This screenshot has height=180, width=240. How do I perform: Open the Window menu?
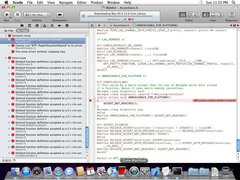[113, 2]
